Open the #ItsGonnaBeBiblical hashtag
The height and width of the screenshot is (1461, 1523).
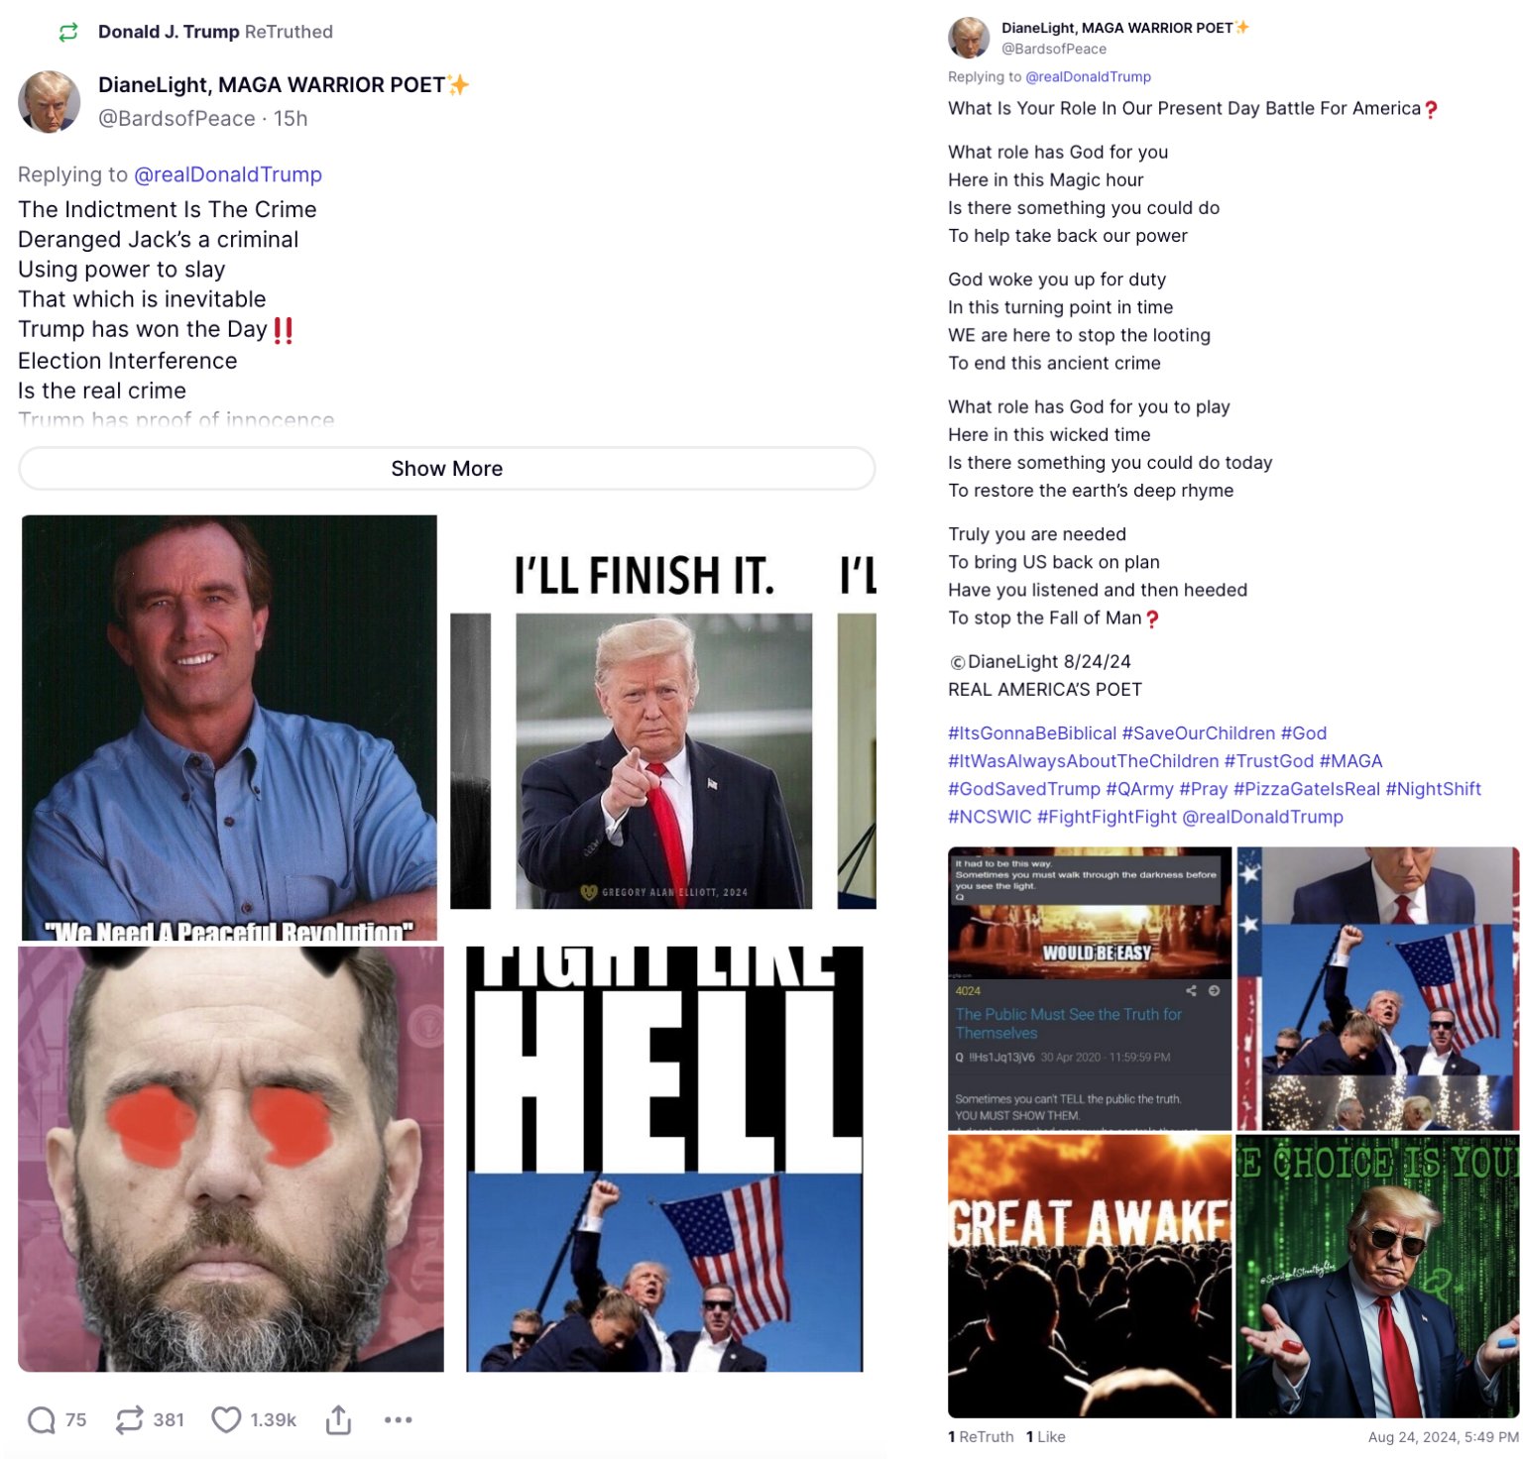tap(1032, 733)
